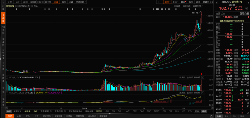Expand bottom panel handle arrow
The image size is (250, 118).
[109, 114]
